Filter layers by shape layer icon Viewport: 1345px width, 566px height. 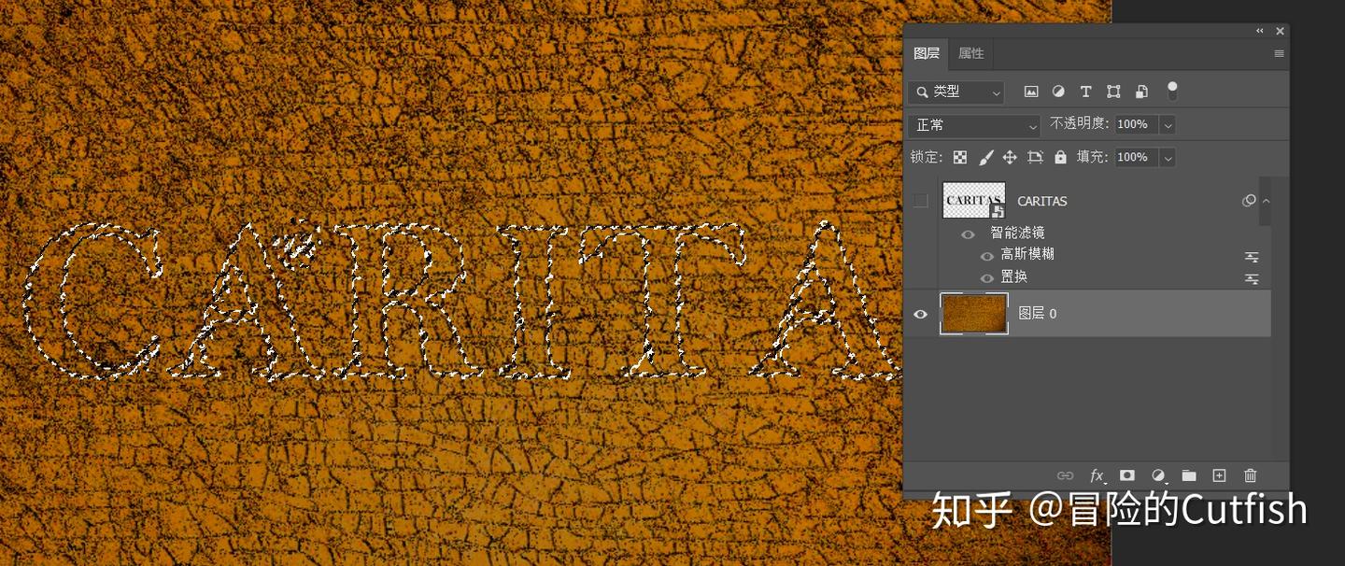[x=1113, y=92]
